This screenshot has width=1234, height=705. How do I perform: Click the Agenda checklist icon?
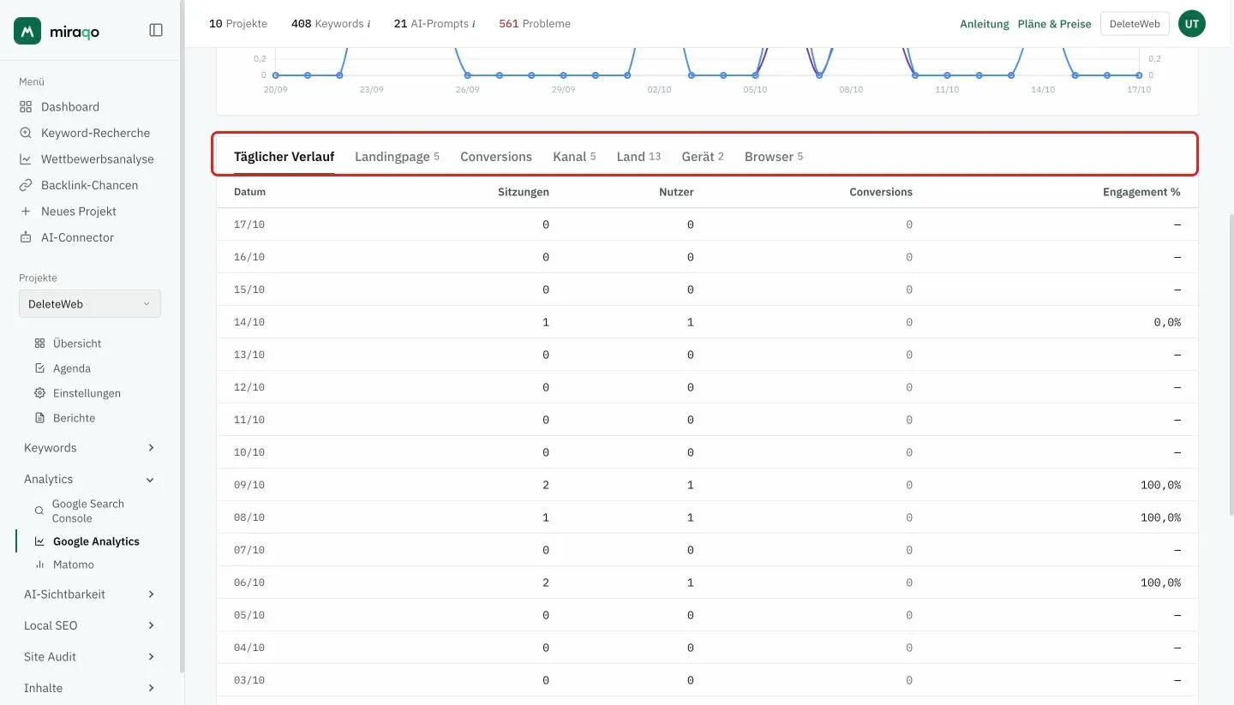click(x=39, y=368)
